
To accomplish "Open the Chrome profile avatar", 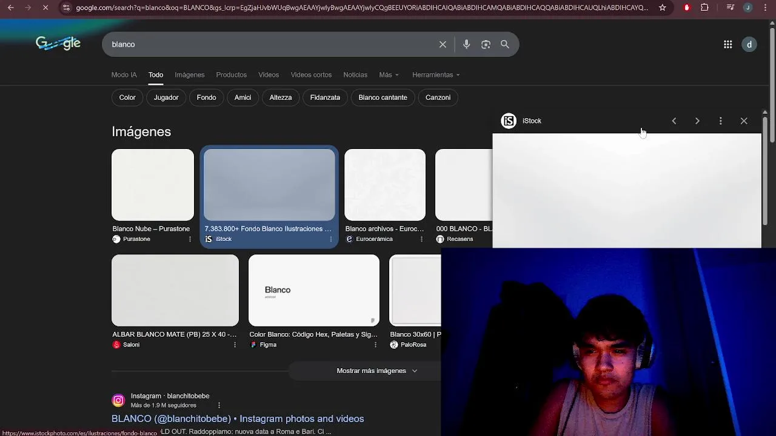I will click(x=748, y=8).
